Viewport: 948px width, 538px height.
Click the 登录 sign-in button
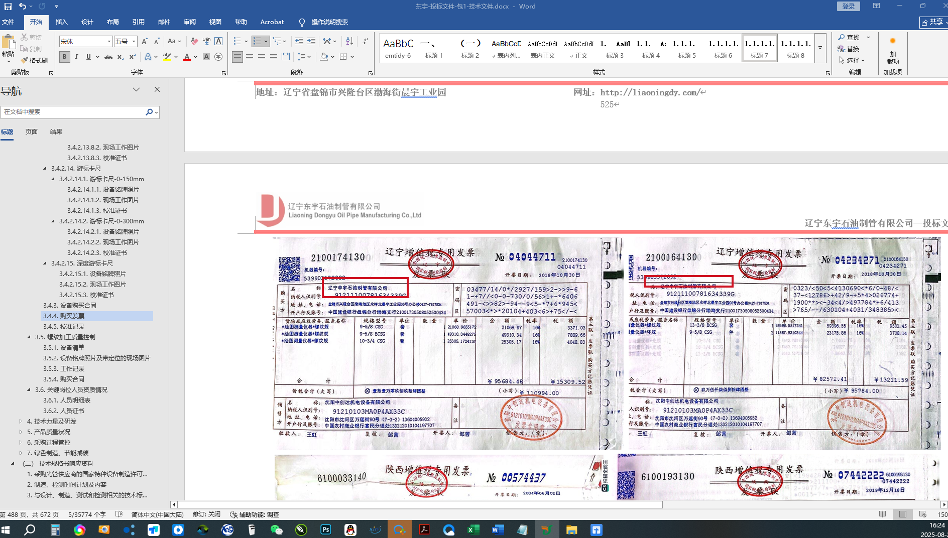point(848,6)
